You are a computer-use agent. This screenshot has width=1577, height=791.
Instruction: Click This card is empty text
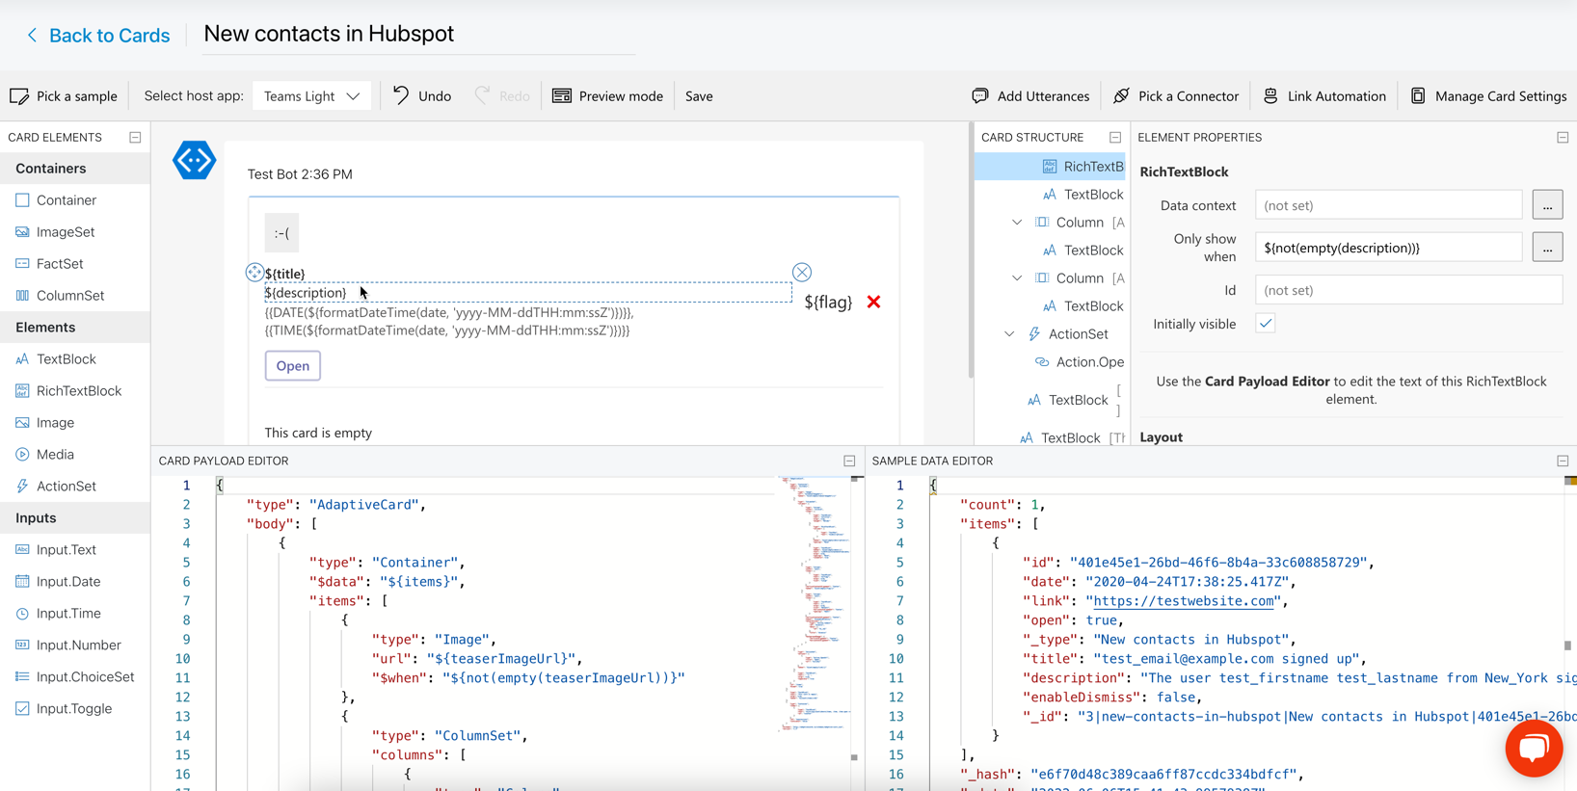tap(318, 433)
